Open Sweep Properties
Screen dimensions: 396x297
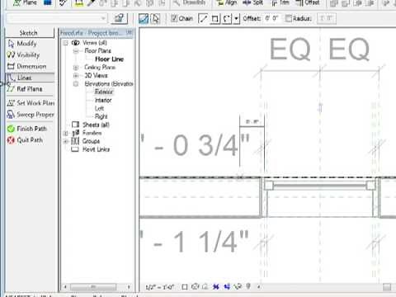point(31,115)
